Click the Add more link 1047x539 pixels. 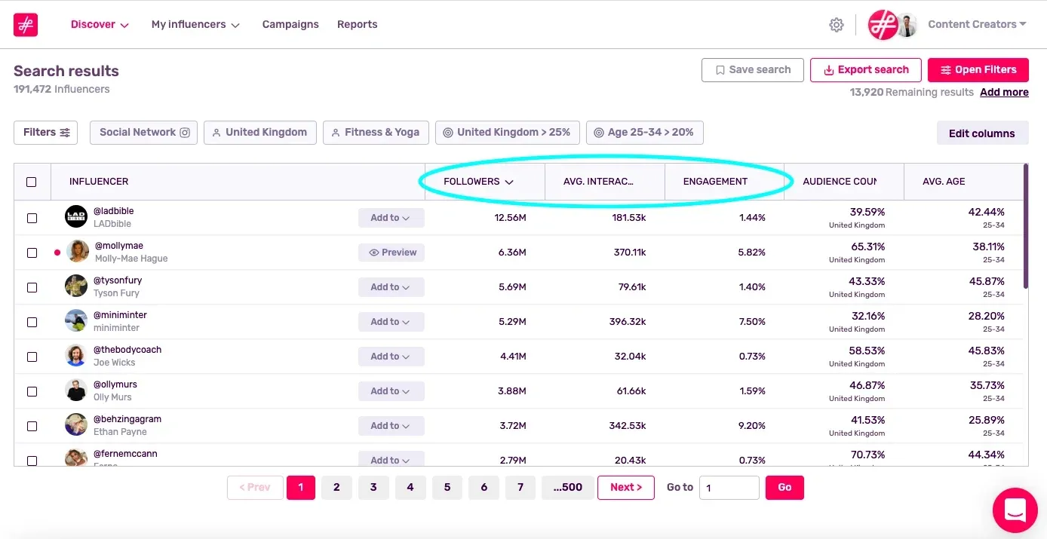pyautogui.click(x=1004, y=92)
